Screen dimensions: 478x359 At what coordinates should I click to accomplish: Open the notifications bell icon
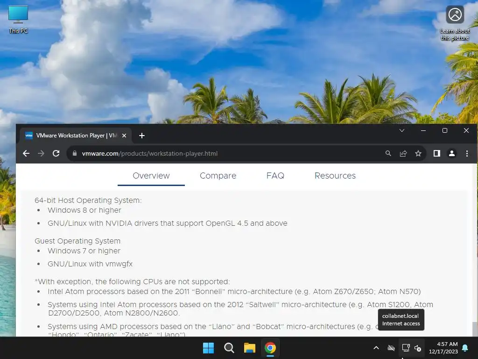tap(465, 348)
